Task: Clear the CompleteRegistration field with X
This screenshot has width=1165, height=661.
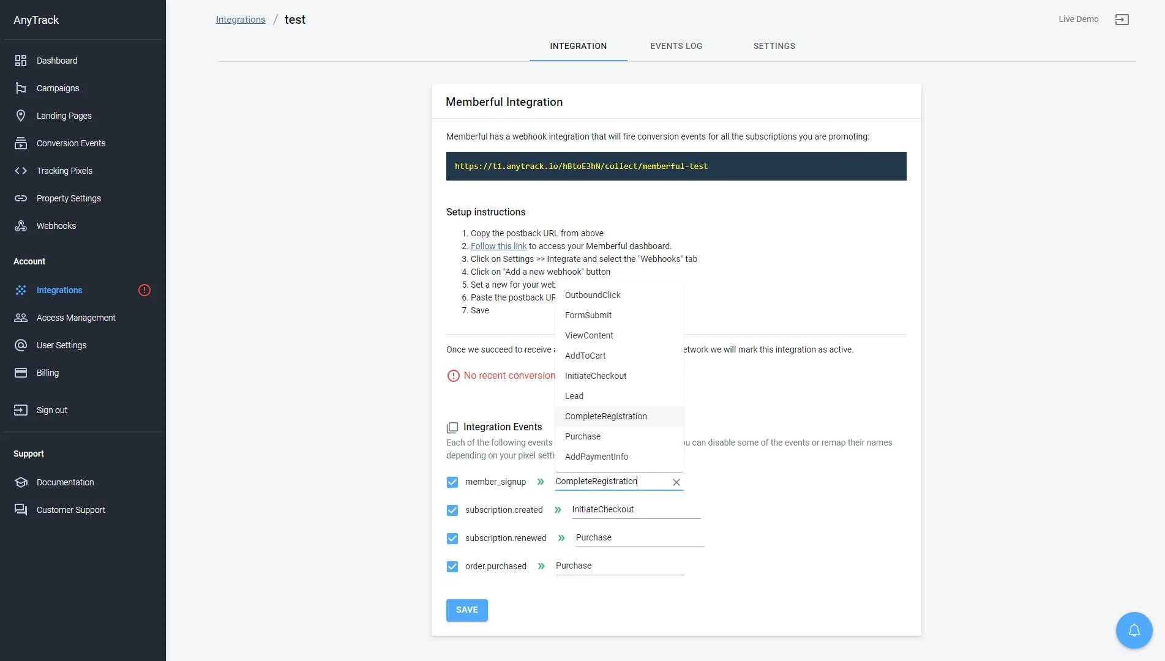Action: click(676, 482)
